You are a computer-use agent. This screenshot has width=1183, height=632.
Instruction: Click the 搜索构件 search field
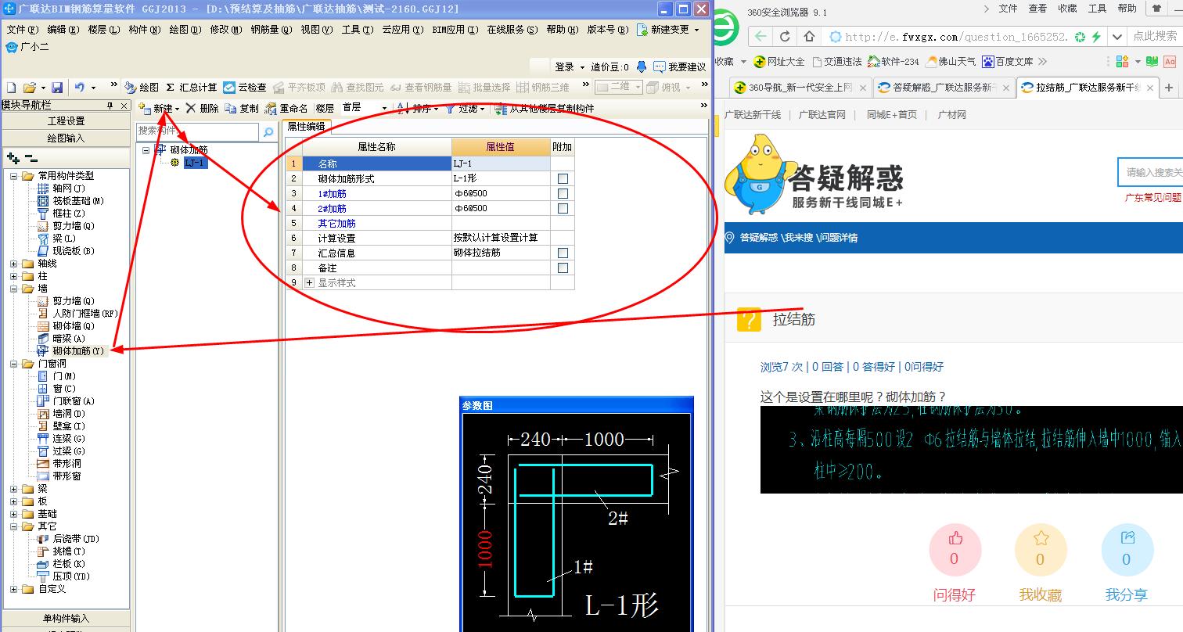click(197, 132)
